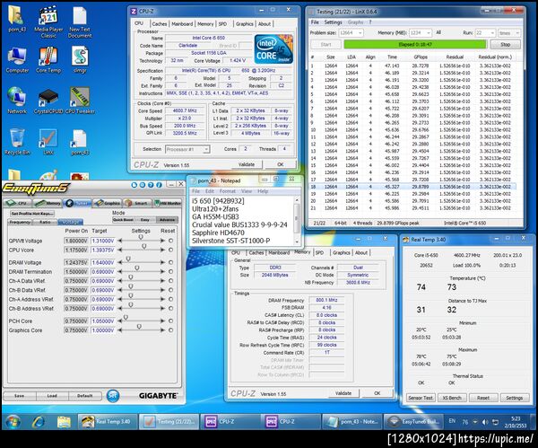Viewport: 538px width, 448px height.
Task: Click Set Profile Hot Keys button
Action: tap(32, 214)
